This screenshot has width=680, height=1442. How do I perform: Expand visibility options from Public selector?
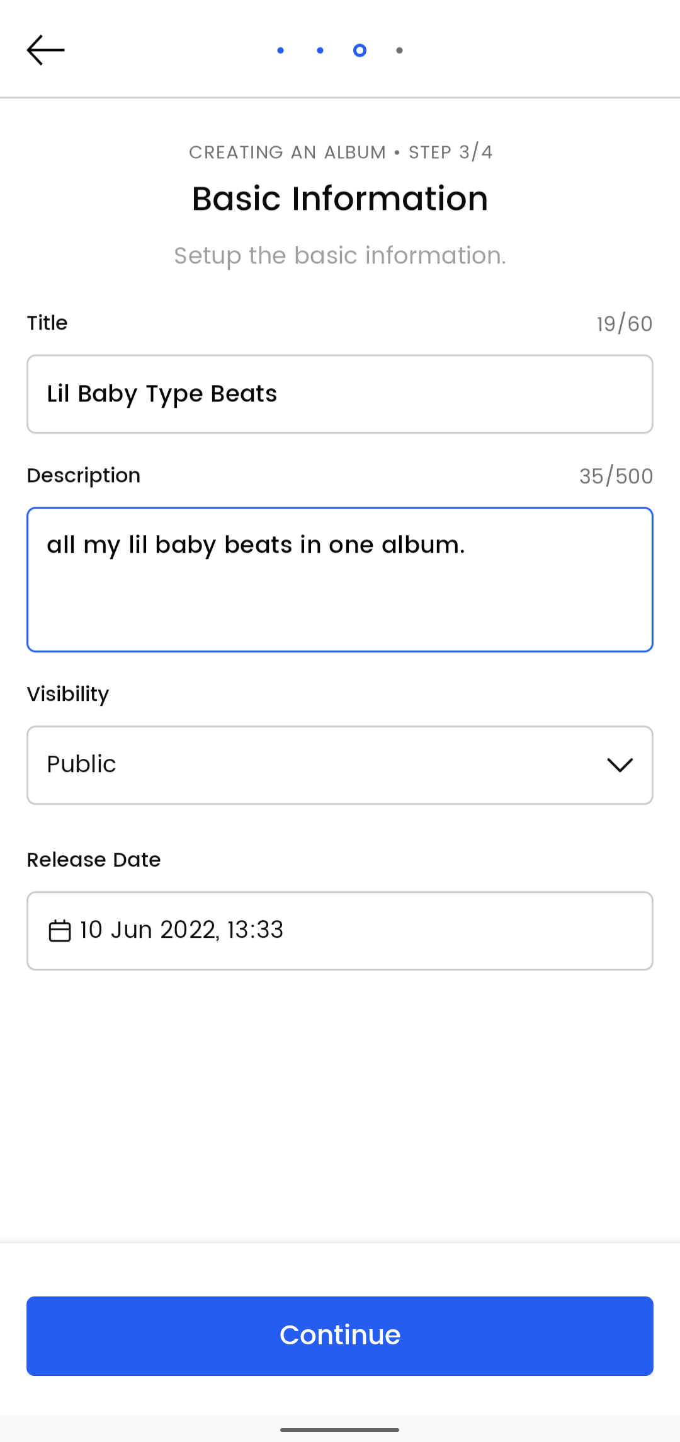(x=340, y=764)
